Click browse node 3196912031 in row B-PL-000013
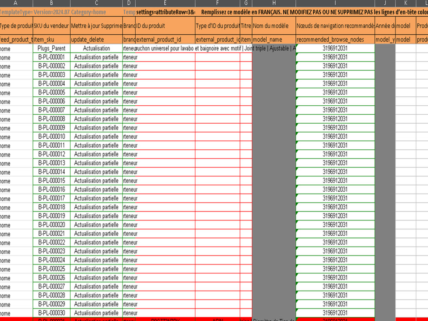 [x=335, y=163]
